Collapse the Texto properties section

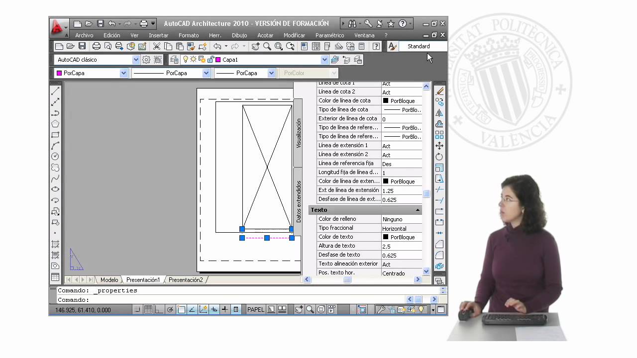[418, 210]
